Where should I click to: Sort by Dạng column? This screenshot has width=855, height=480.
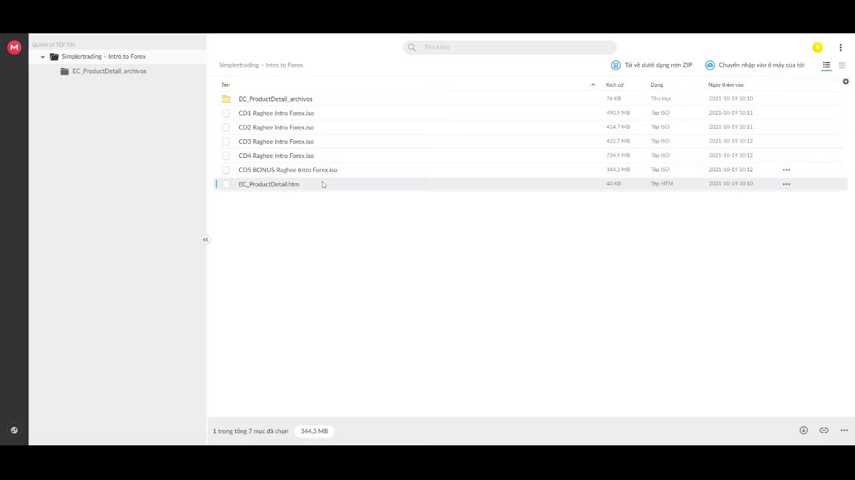(657, 85)
